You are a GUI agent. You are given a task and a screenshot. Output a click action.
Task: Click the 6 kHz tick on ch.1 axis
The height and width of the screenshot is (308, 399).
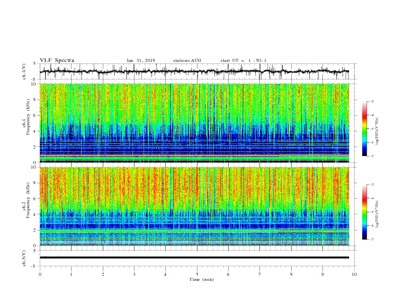tap(36, 116)
